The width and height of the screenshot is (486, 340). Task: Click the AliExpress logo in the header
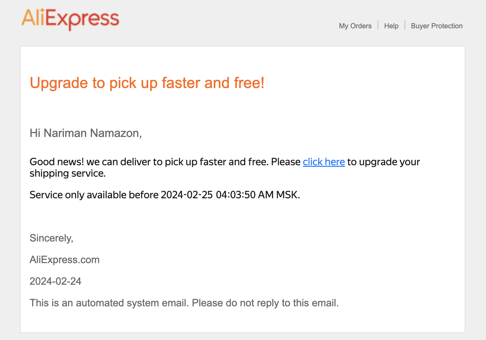tap(70, 19)
